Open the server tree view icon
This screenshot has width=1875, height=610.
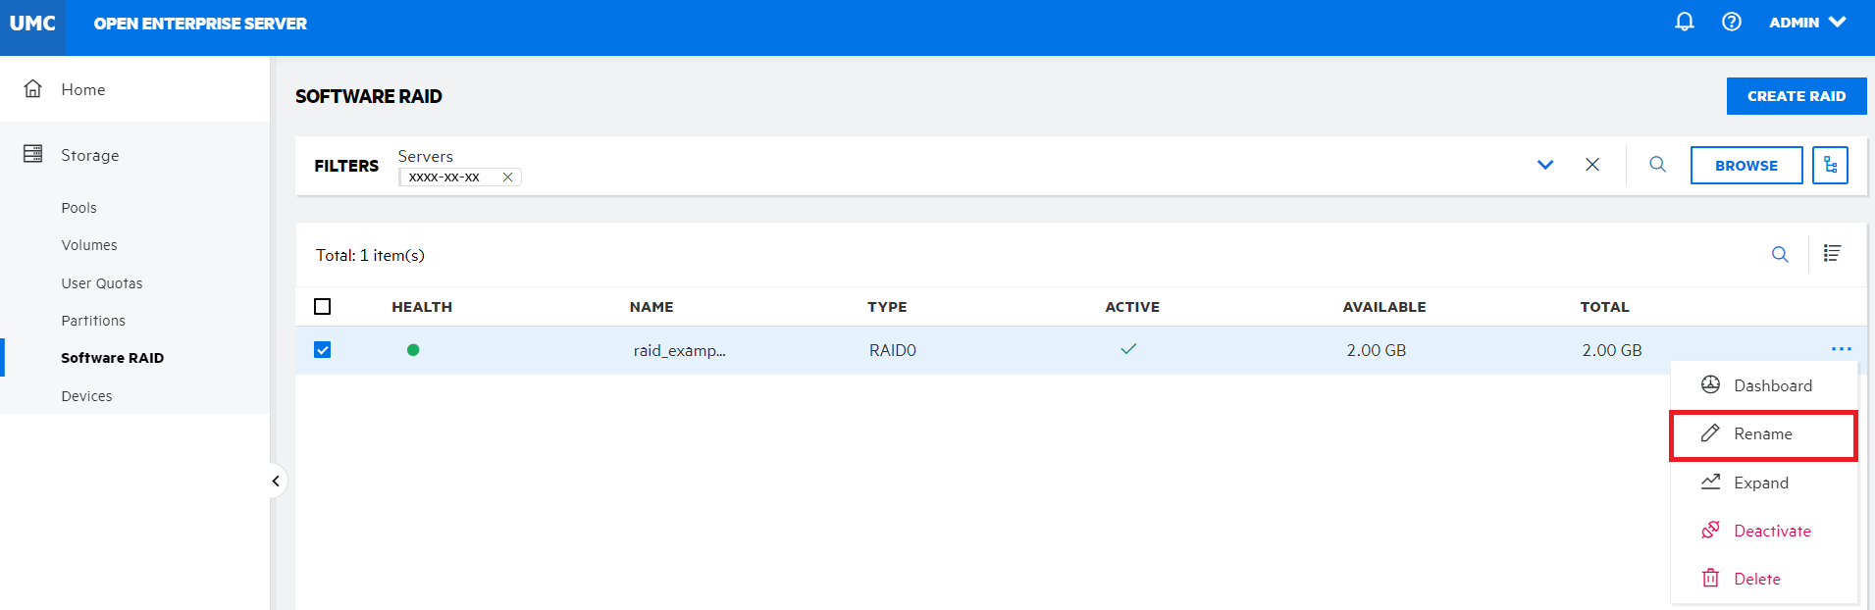click(x=1830, y=165)
